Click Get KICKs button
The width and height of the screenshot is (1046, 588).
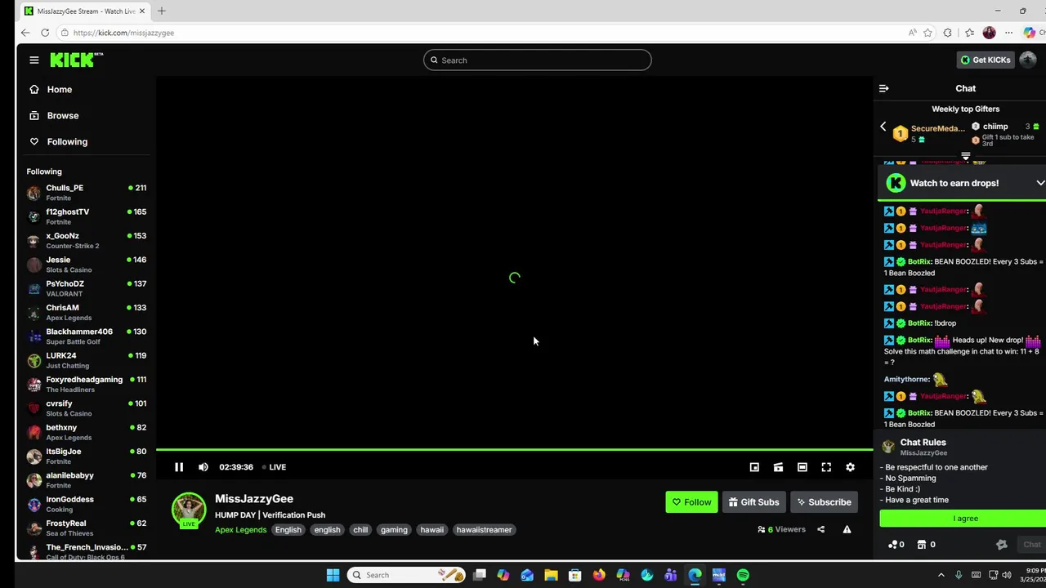(986, 60)
